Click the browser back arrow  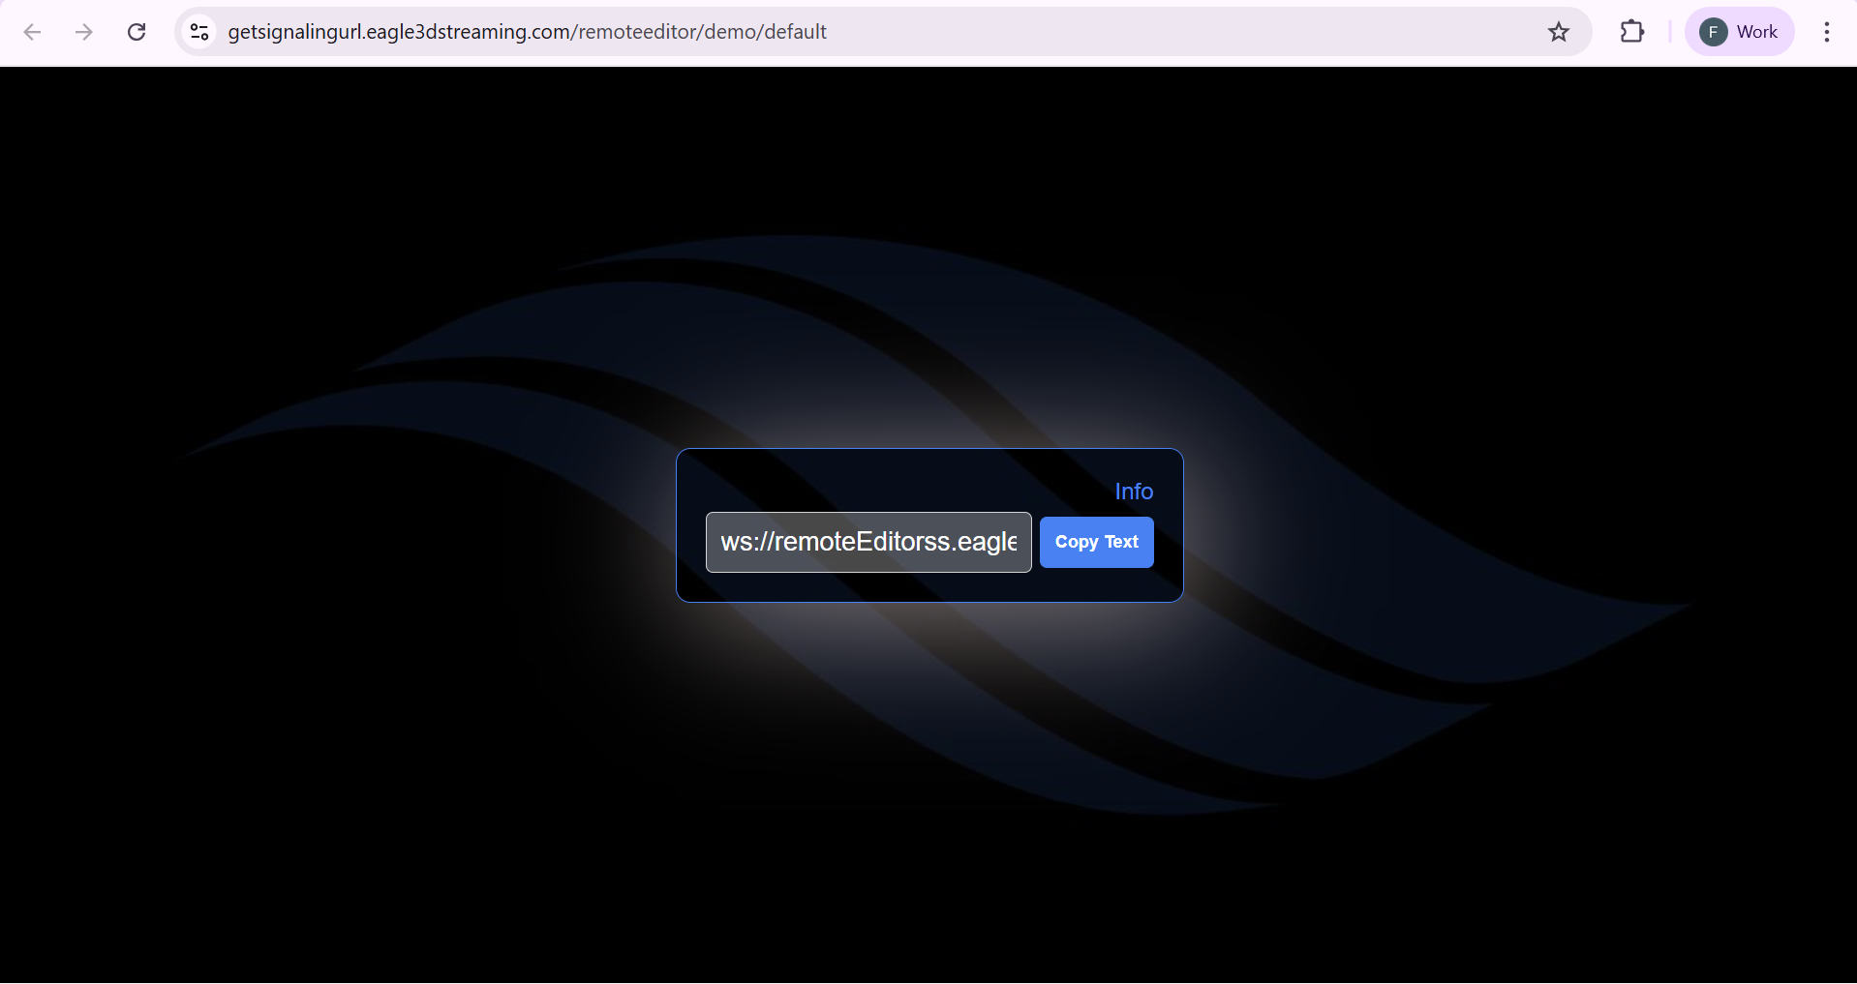point(32,32)
